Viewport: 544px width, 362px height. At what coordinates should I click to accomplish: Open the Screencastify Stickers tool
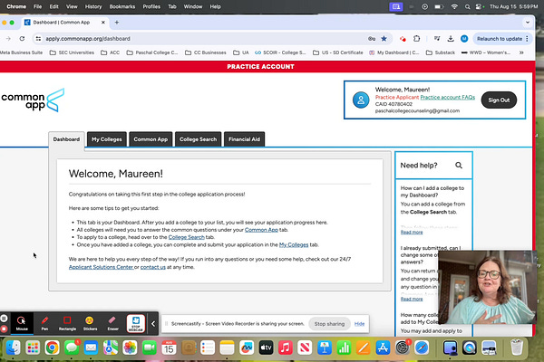(x=90, y=323)
